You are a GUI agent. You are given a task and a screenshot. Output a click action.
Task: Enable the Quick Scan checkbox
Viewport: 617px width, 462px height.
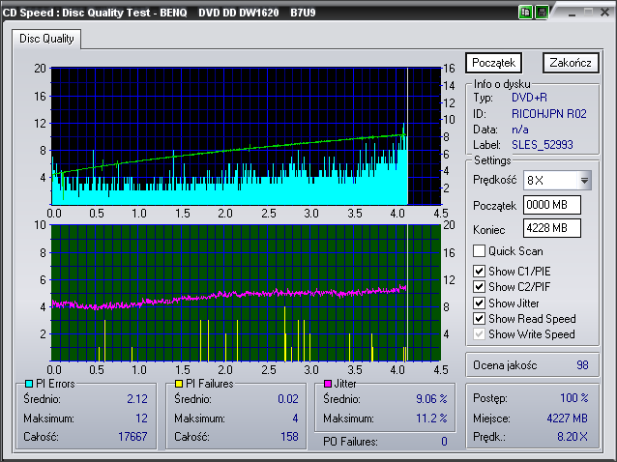coord(479,251)
